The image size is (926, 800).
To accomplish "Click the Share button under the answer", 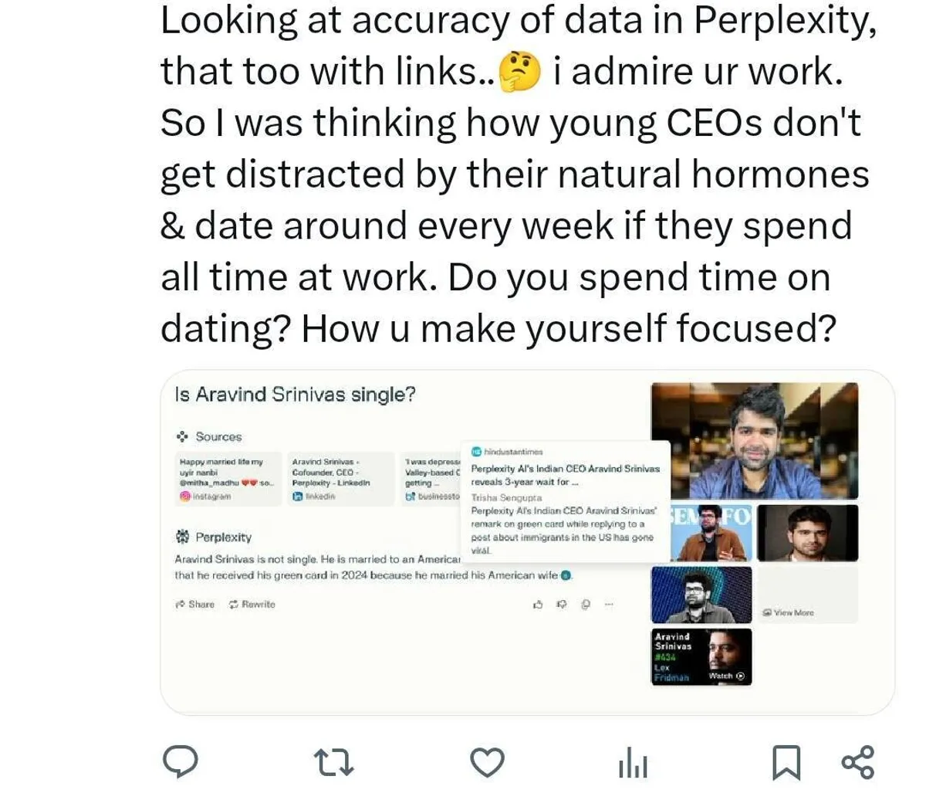I will pos(194,605).
